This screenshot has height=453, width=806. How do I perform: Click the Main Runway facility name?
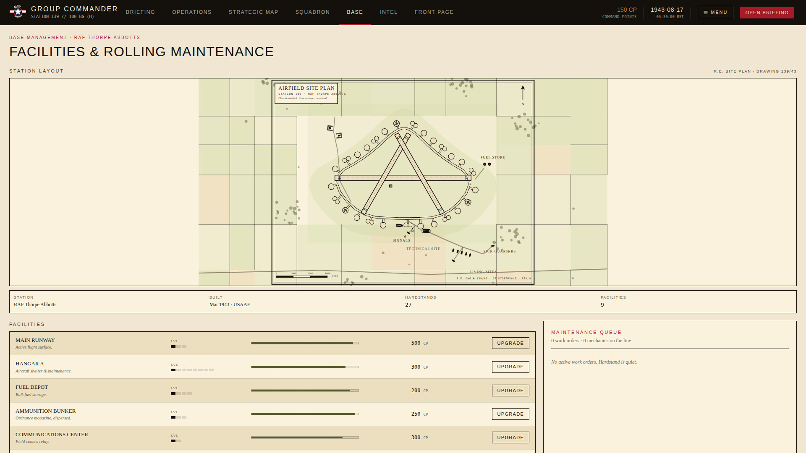click(x=35, y=340)
